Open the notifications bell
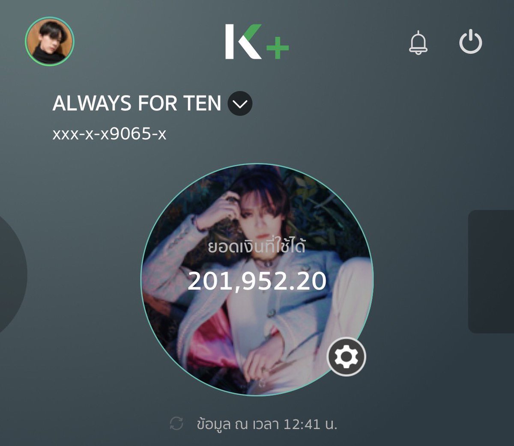The height and width of the screenshot is (446, 514). (x=418, y=43)
